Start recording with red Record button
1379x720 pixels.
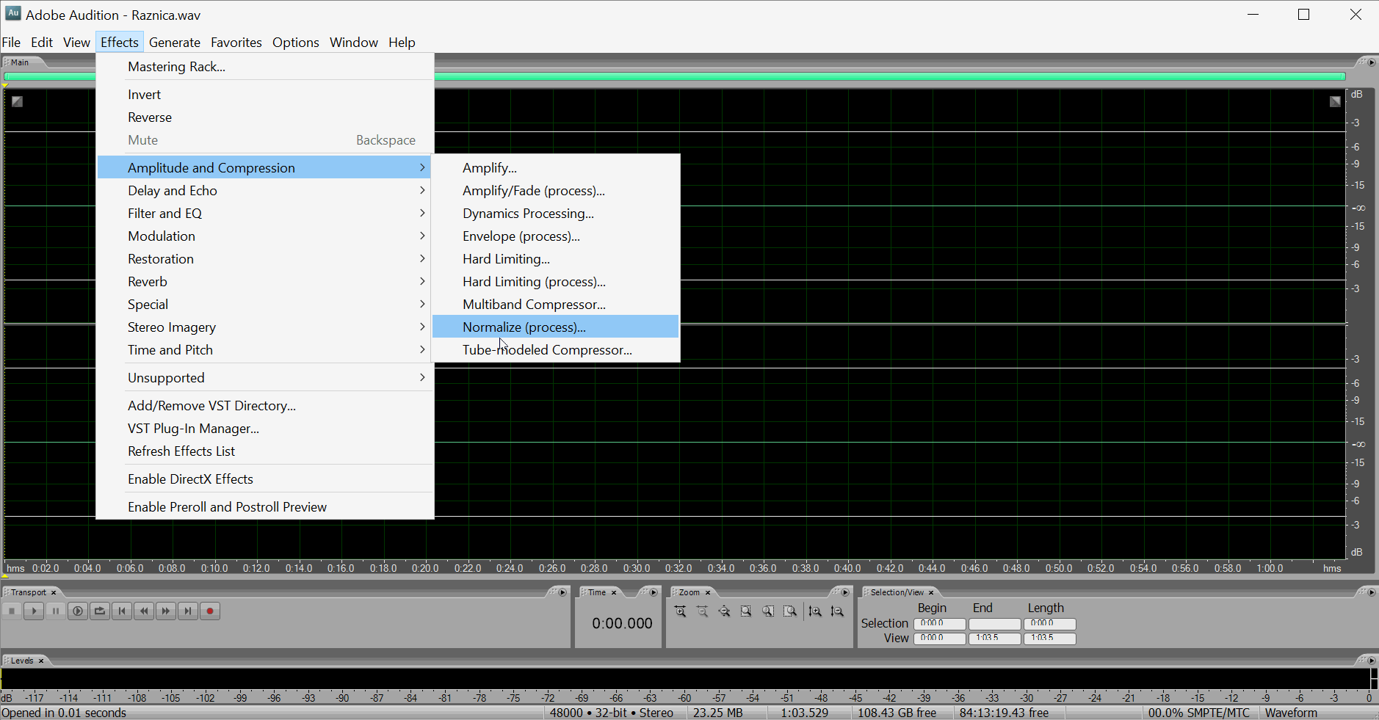pyautogui.click(x=210, y=611)
